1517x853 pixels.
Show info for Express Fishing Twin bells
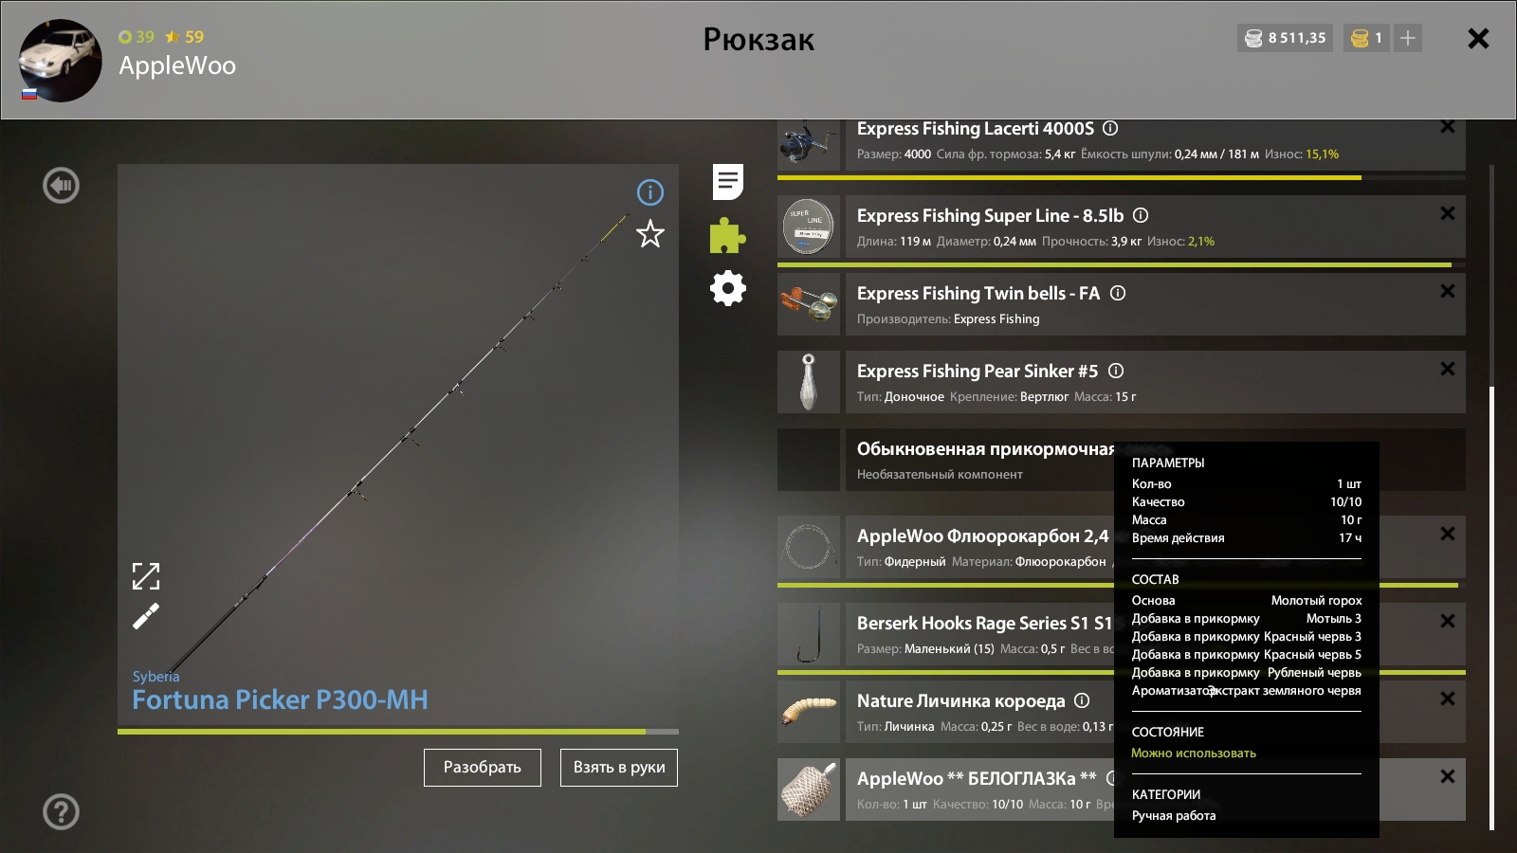[1118, 293]
